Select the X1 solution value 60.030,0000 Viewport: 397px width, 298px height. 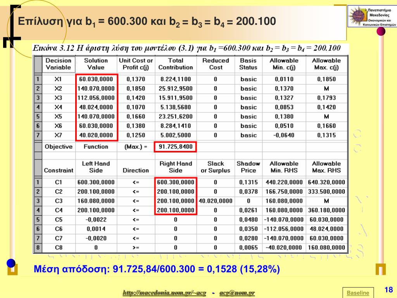click(x=96, y=79)
